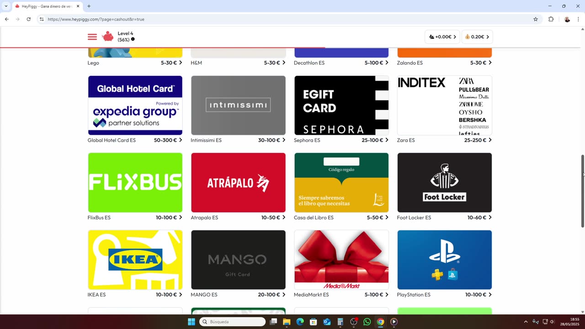Click the Casa del Libro ES label
Image resolution: width=585 pixels, height=329 pixels.
point(314,218)
